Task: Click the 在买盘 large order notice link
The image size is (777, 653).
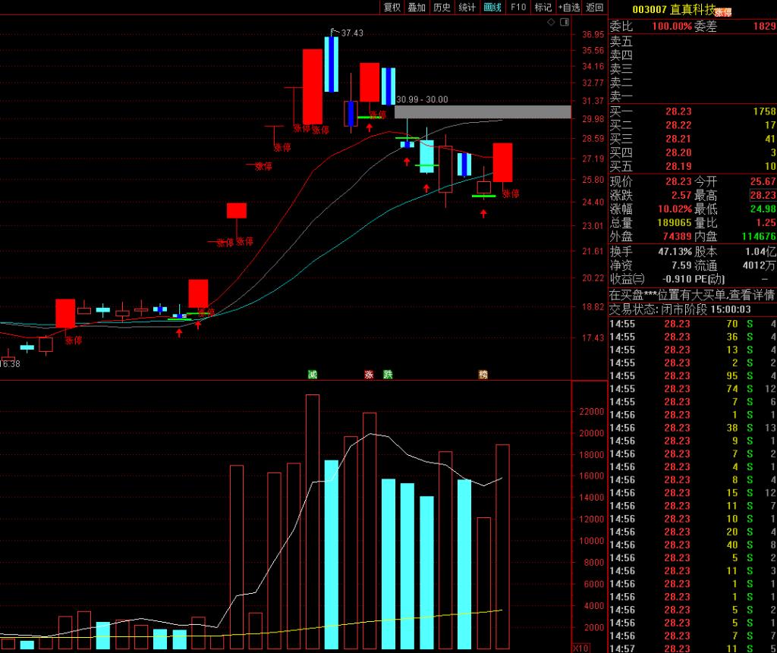Action: coord(691,295)
